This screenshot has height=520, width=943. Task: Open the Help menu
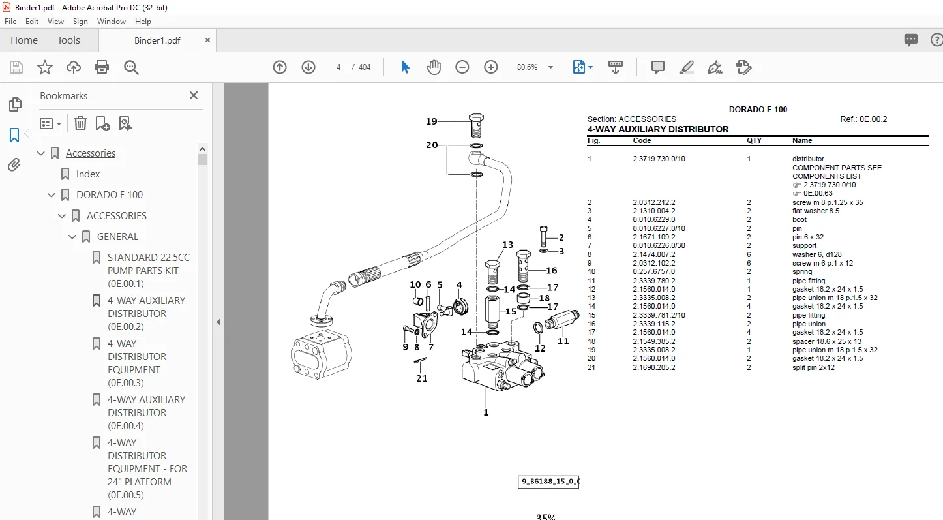point(143,22)
